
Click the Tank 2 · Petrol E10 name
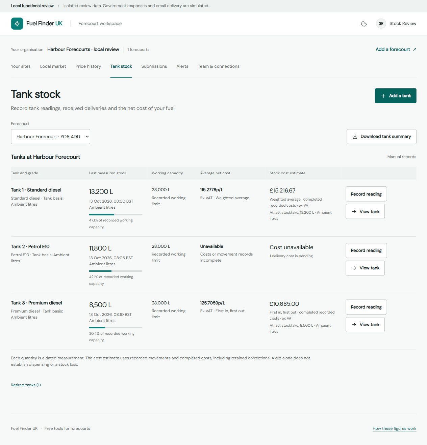coord(30,247)
